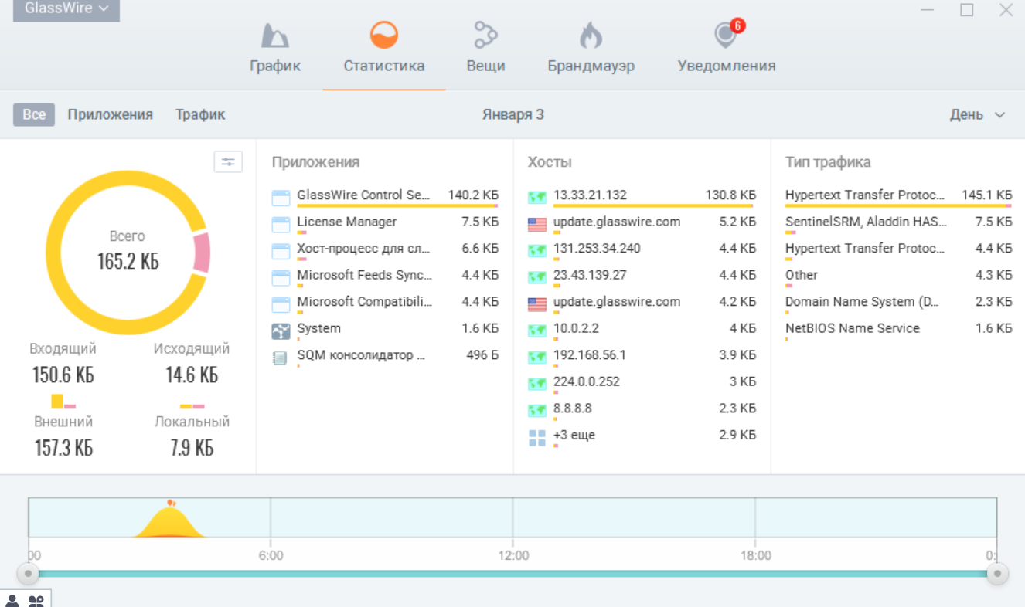
Task: Click US flag of 5.2 КБ update.glasswire.com
Action: pos(537,225)
